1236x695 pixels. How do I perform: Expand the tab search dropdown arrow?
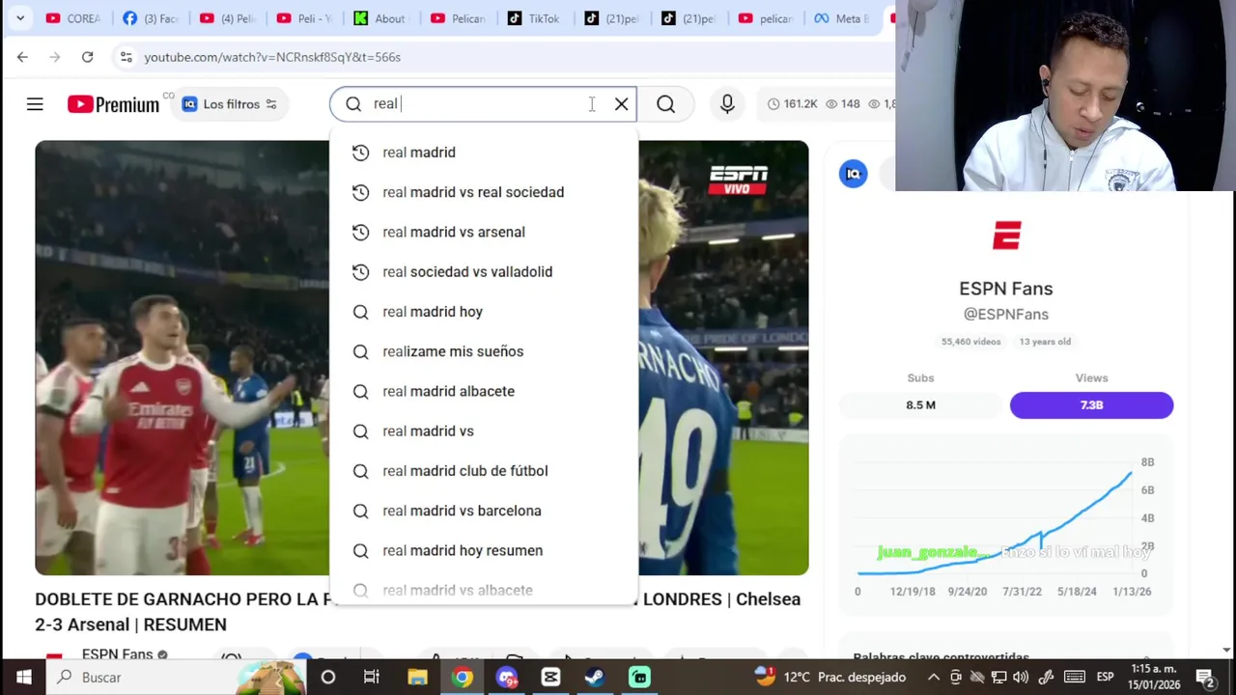pyautogui.click(x=19, y=18)
